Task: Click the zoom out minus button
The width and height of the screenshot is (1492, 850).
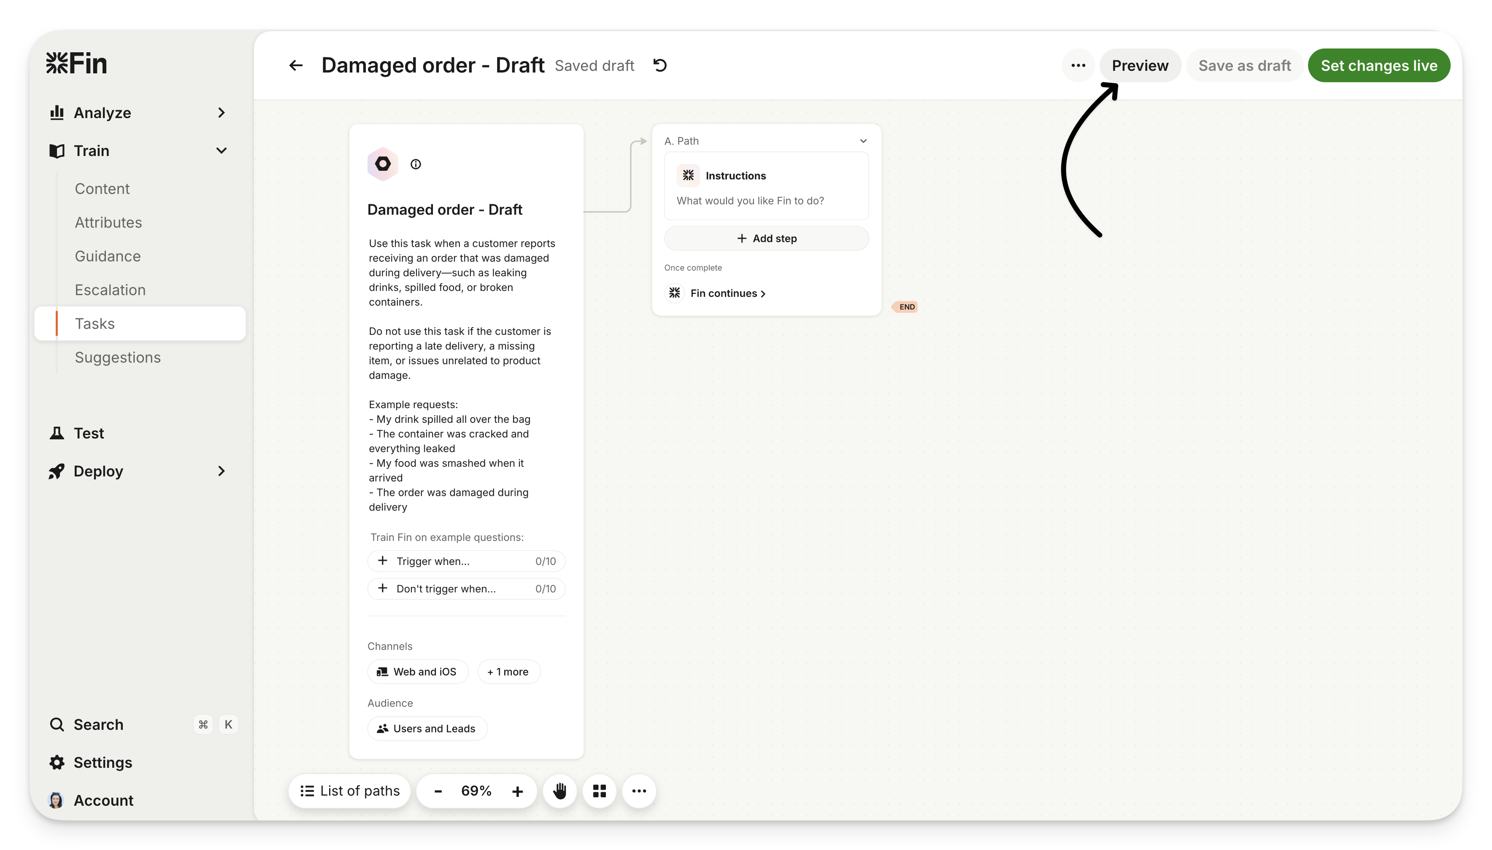Action: (x=438, y=791)
